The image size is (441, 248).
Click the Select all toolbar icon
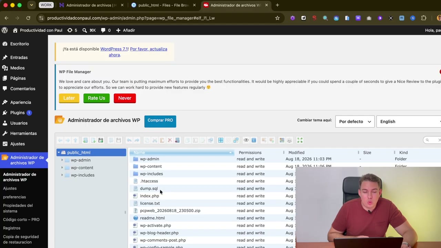[x=220, y=140]
